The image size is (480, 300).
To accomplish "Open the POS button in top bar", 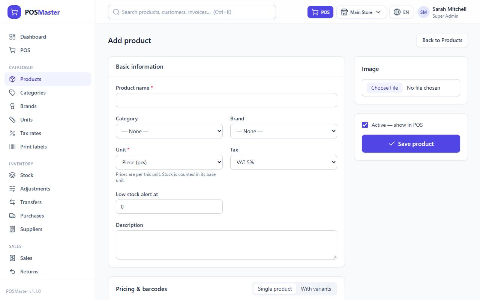I will click(x=320, y=12).
